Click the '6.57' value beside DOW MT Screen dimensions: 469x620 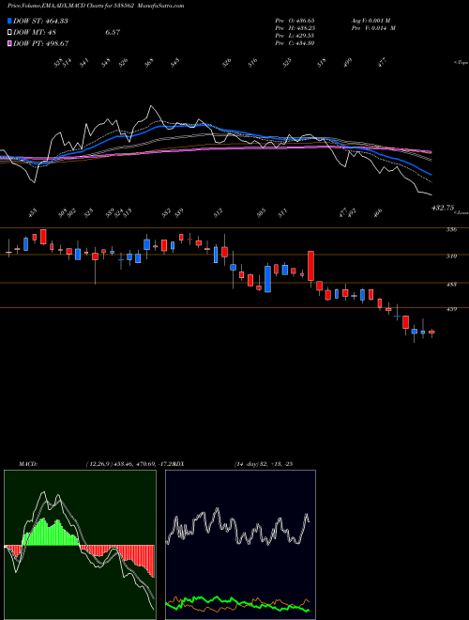click(113, 32)
